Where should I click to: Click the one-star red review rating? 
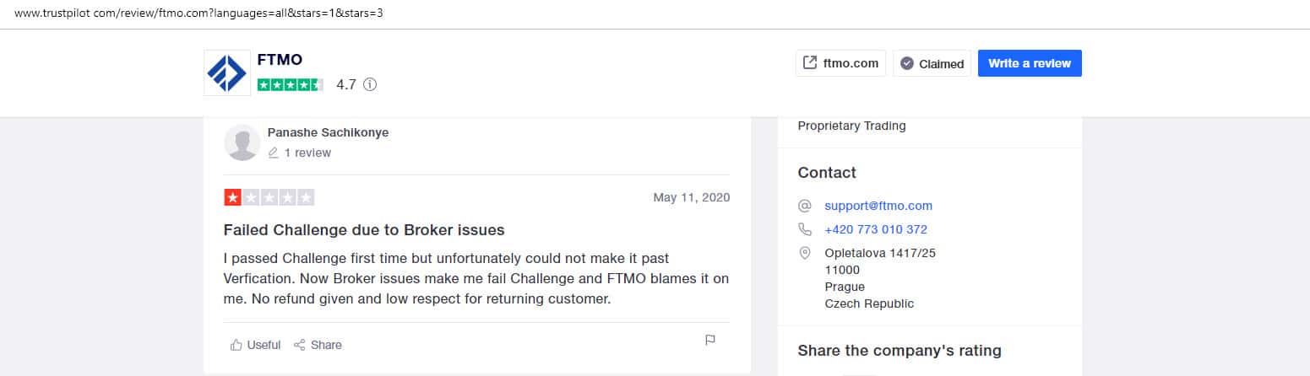(269, 197)
